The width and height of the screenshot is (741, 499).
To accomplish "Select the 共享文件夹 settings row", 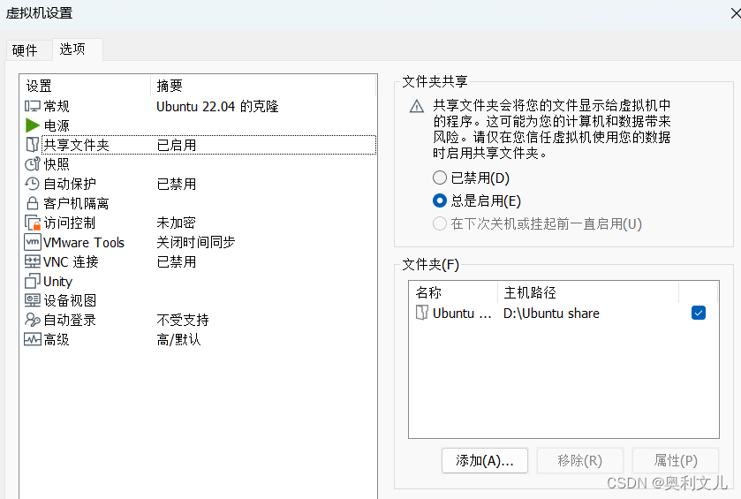I will (200, 145).
